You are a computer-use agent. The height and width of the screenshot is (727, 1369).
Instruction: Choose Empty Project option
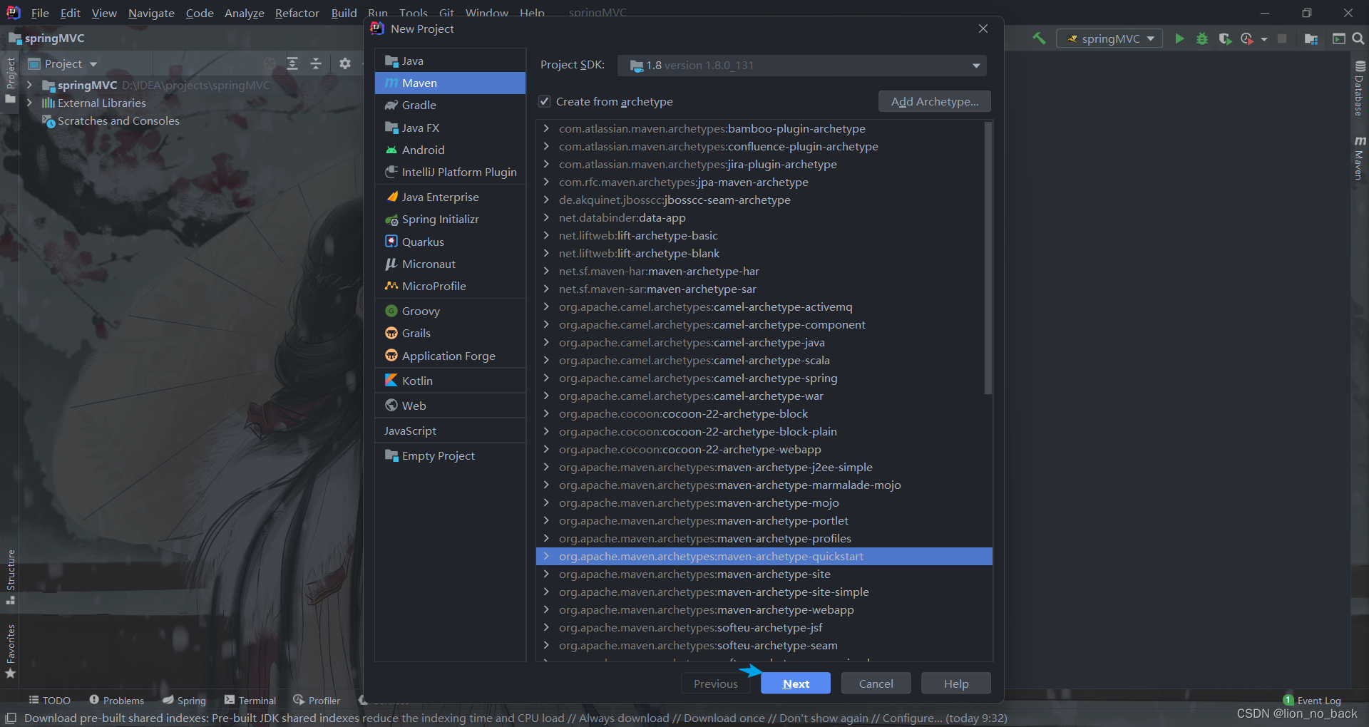tap(450, 455)
